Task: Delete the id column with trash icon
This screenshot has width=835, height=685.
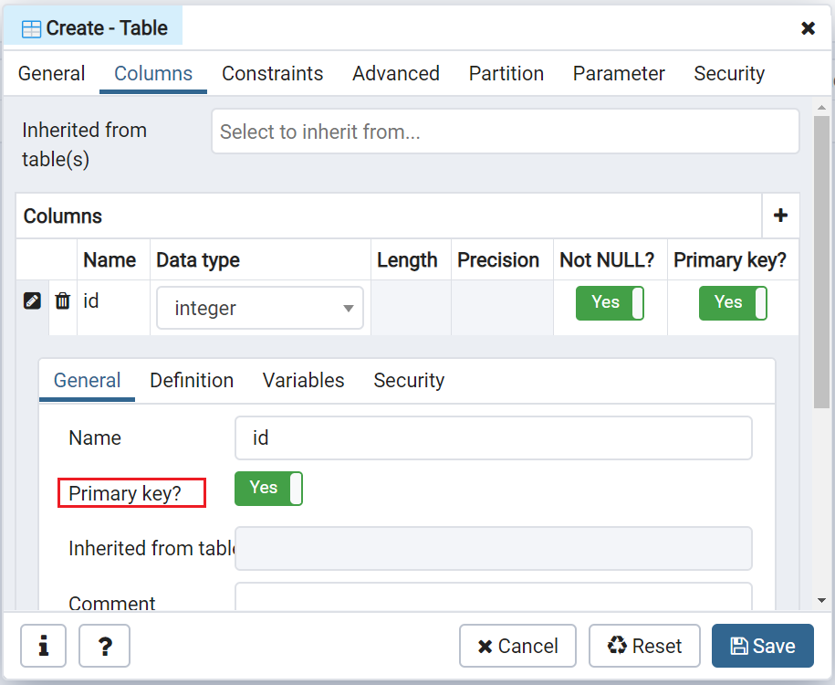Action: click(63, 300)
